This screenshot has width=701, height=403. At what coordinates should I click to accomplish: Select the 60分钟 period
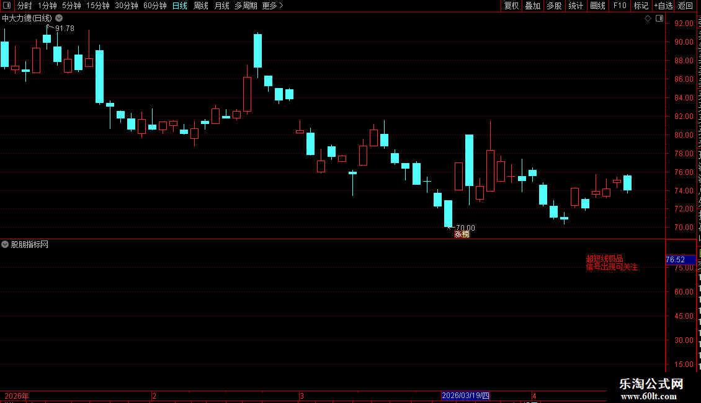click(155, 6)
